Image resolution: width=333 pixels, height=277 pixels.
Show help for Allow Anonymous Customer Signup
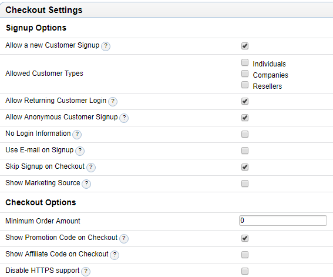pos(124,118)
